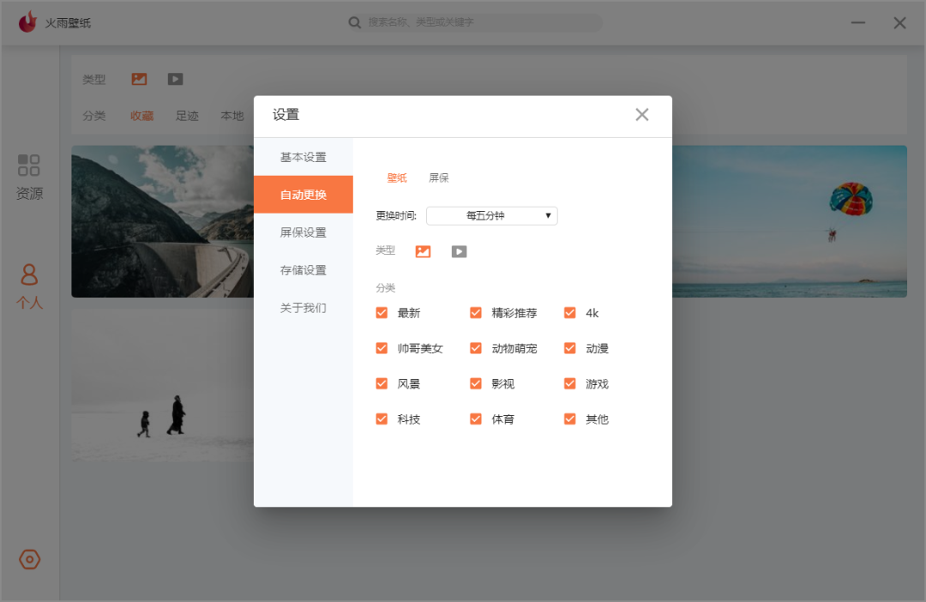Toggle the 影视 checkbox
This screenshot has height=602, width=926.
tap(475, 383)
